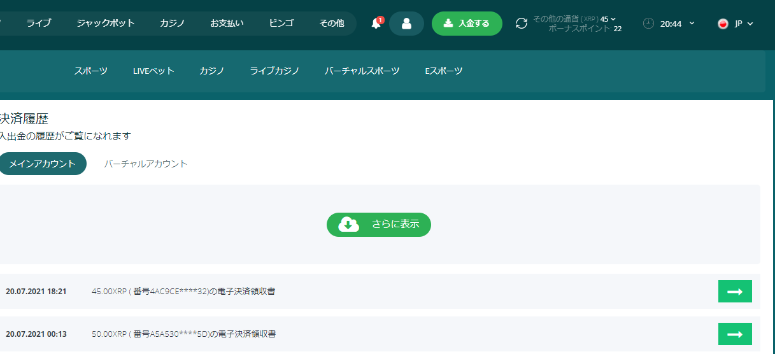Open receipt arrow for 50.00XRP transaction
This screenshot has height=354, width=775.
point(735,334)
